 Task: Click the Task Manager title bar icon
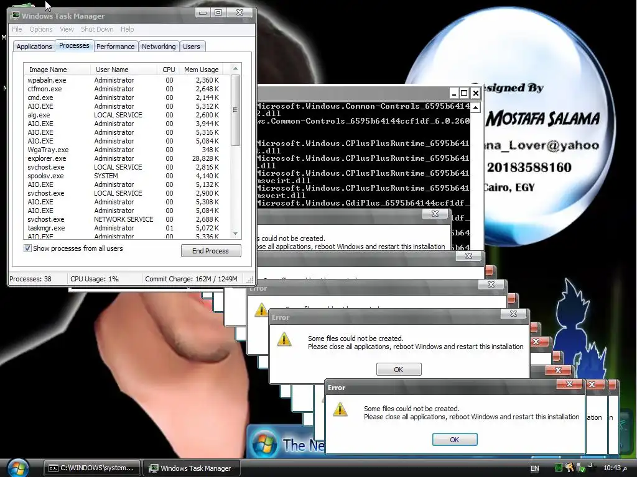tap(16, 16)
